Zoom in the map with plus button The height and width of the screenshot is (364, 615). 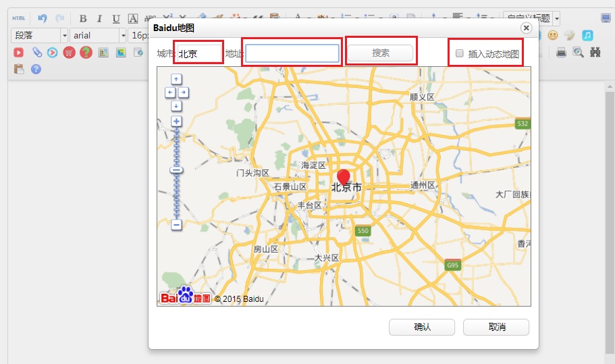[176, 122]
